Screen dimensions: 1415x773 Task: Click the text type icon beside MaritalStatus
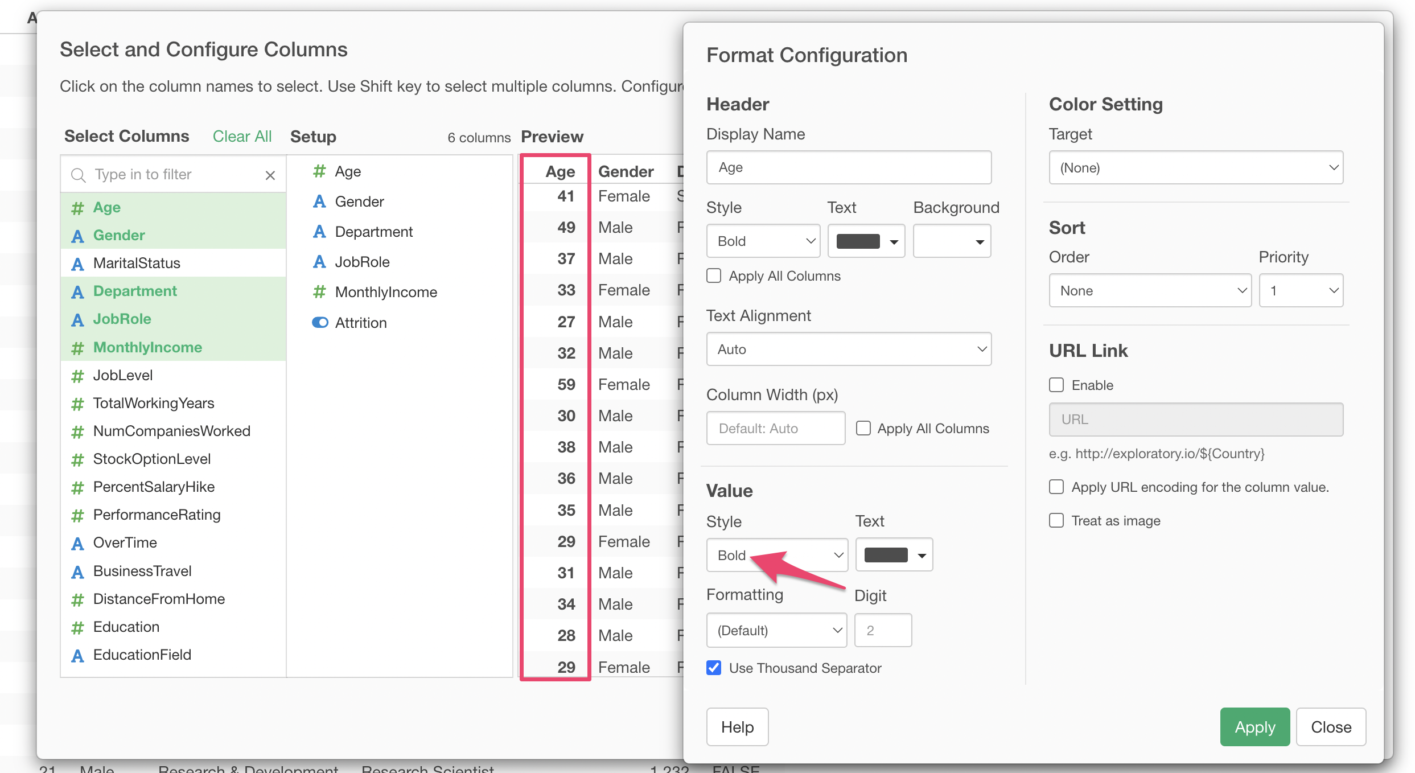pos(77,264)
